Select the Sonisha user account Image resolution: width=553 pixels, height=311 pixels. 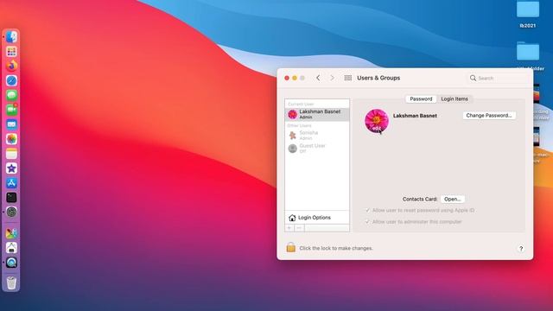click(317, 135)
